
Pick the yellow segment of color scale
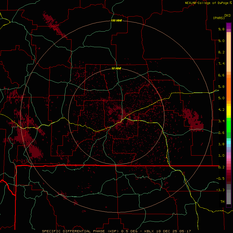tap(229, 111)
